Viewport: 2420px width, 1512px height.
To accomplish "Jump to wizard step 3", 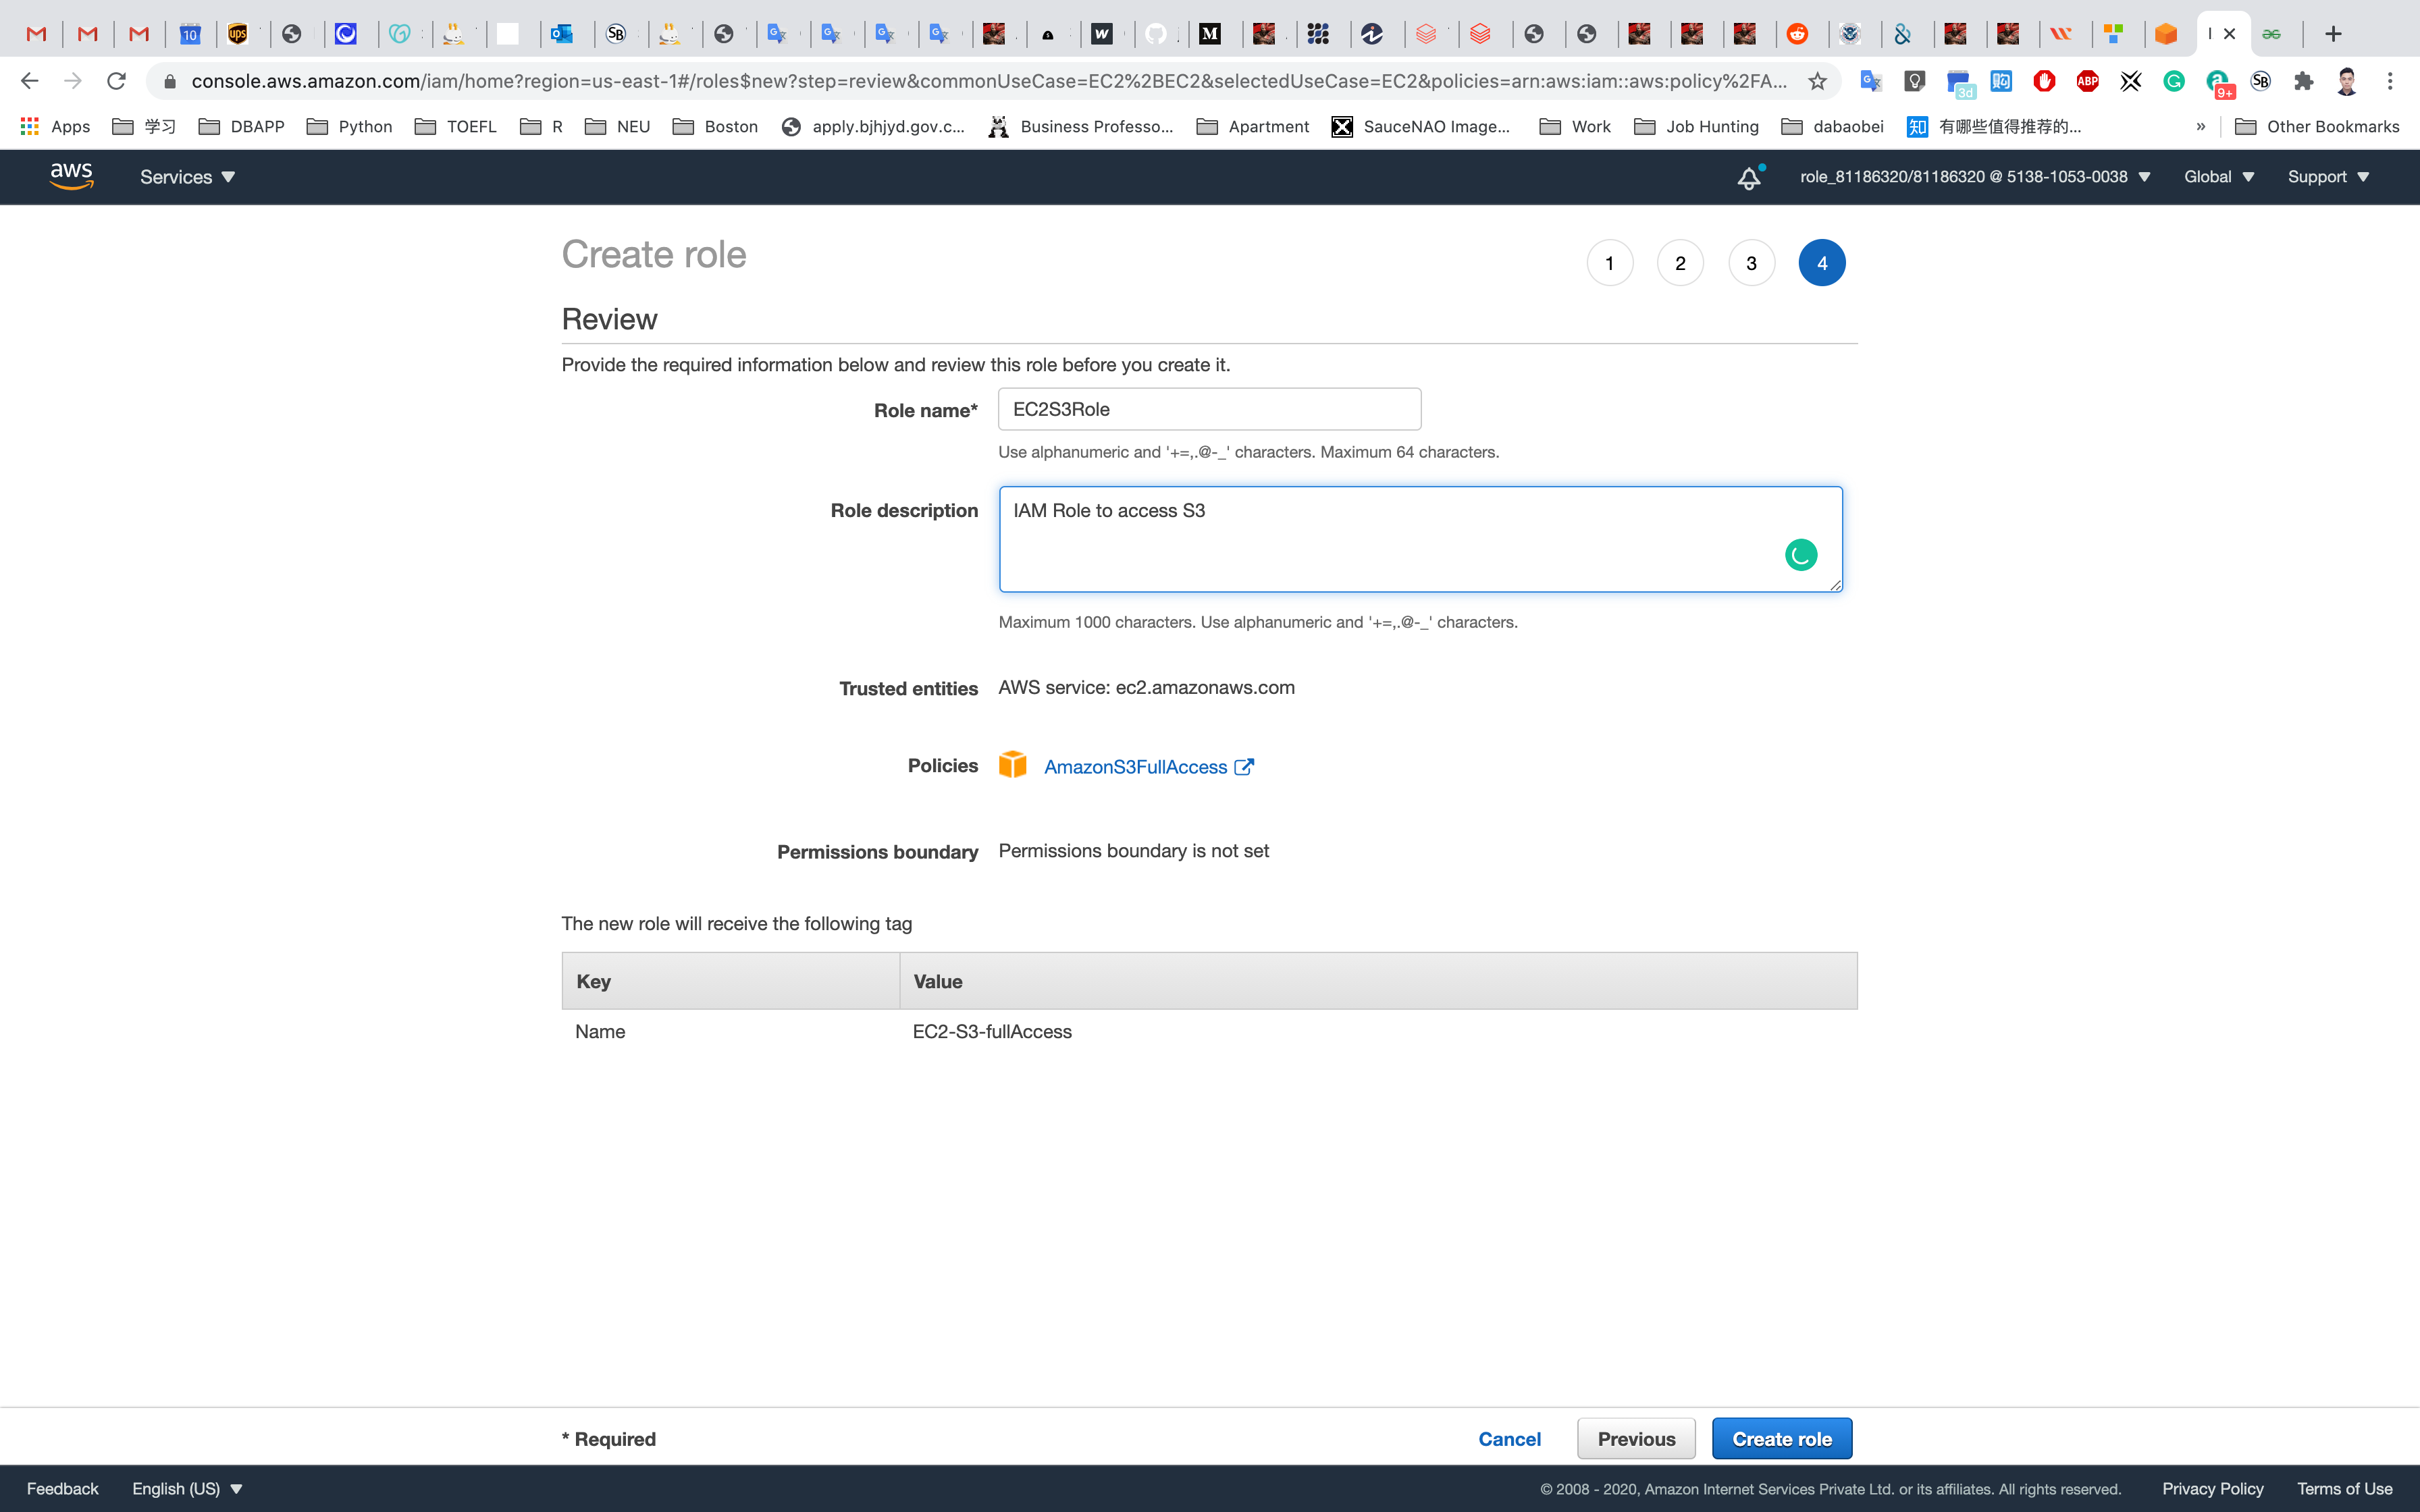I will click(1751, 263).
